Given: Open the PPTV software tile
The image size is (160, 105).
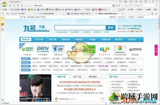Looking at the screenshot, I should (x=43, y=50).
